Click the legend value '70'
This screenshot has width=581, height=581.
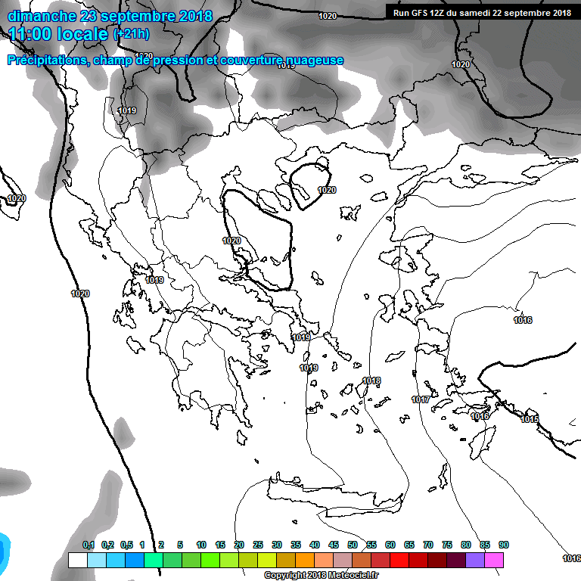click(428, 545)
